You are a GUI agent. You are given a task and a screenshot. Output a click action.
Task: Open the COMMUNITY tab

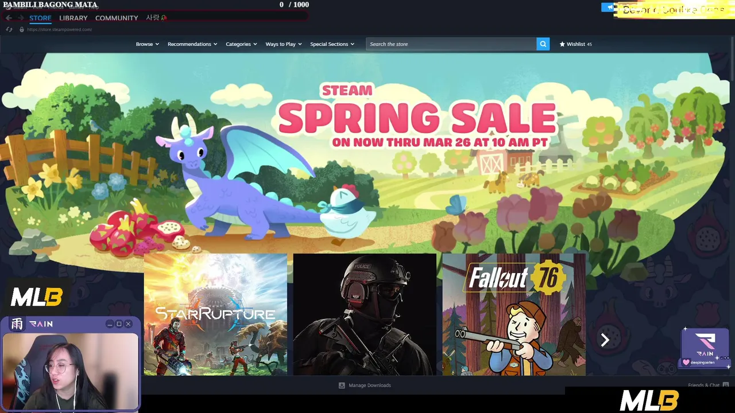(x=117, y=18)
